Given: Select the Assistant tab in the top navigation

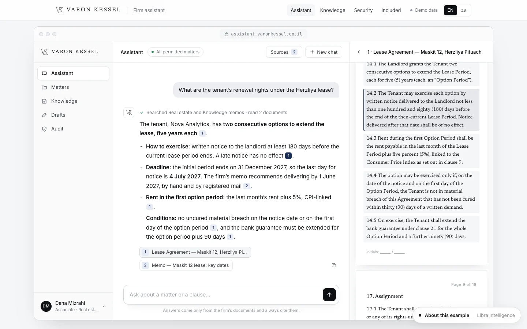Looking at the screenshot, I should click(x=301, y=10).
